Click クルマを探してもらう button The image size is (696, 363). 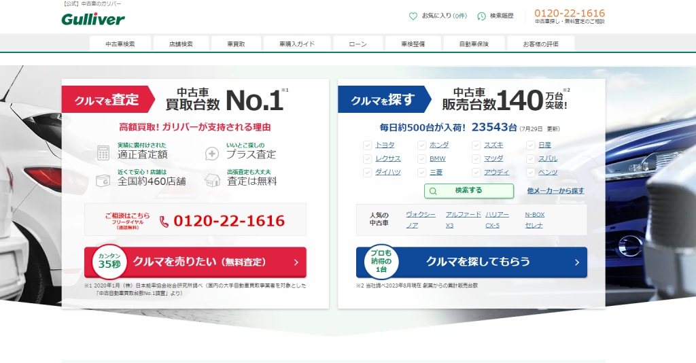click(x=472, y=262)
